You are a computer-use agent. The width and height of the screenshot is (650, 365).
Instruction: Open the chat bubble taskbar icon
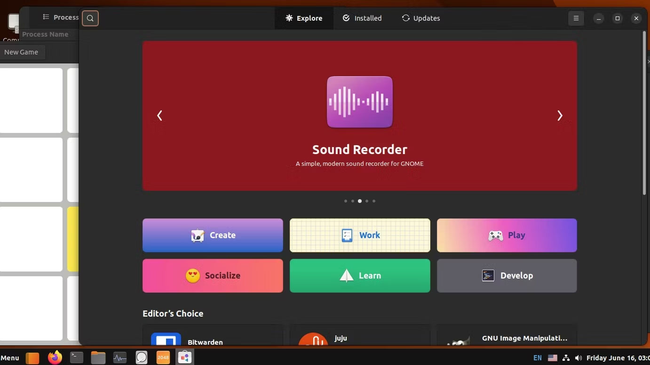pyautogui.click(x=142, y=357)
